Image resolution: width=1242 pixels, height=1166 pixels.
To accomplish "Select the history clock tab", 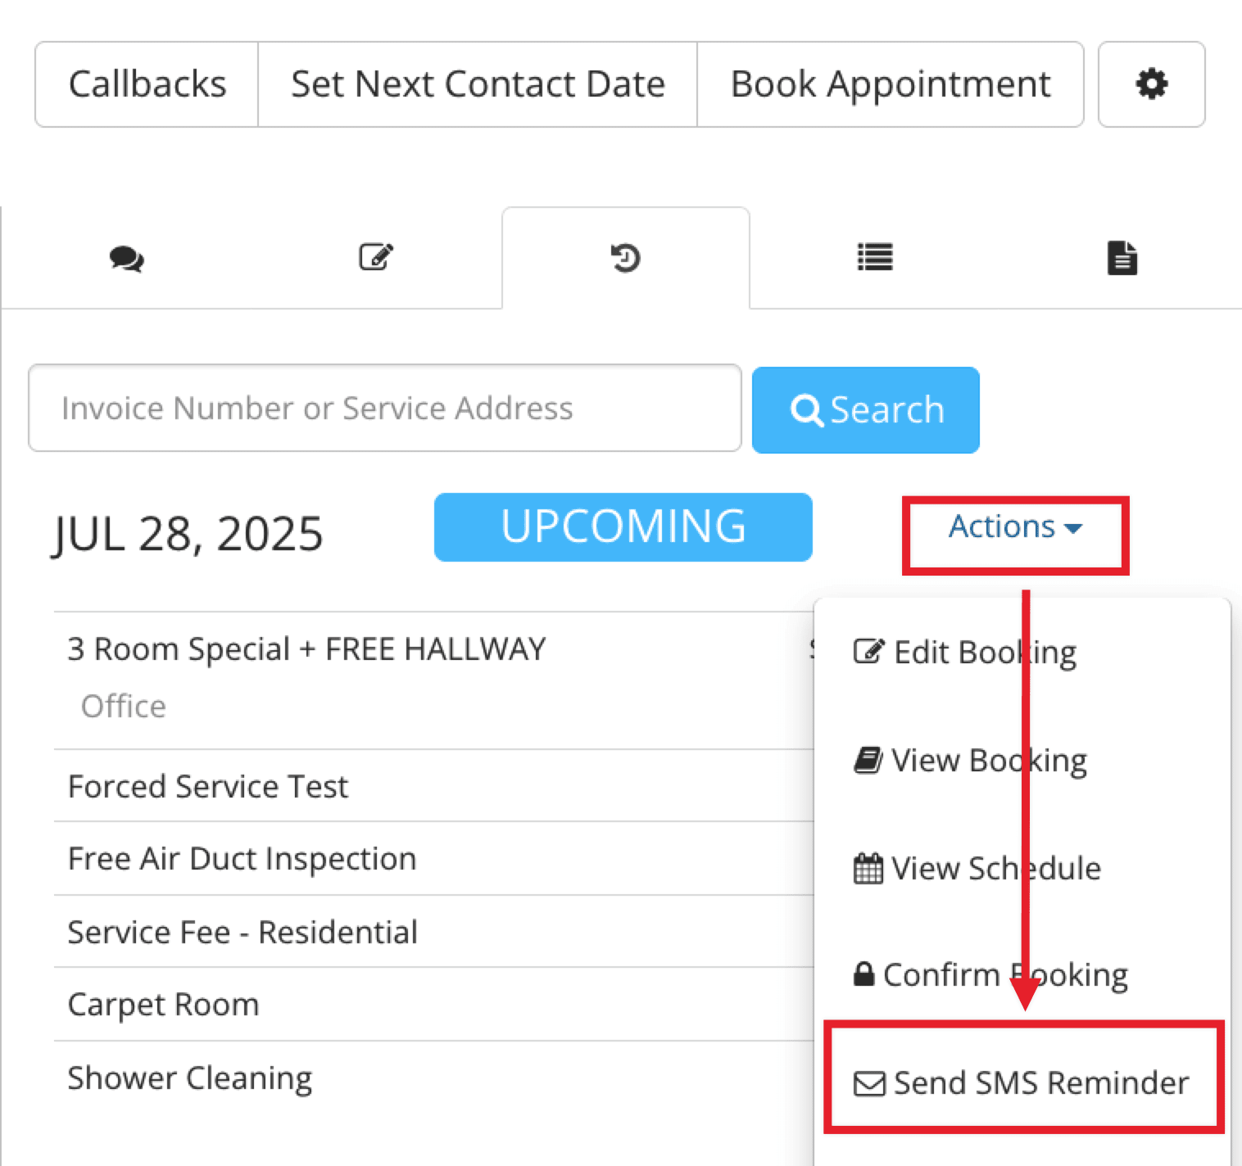I will pyautogui.click(x=626, y=258).
